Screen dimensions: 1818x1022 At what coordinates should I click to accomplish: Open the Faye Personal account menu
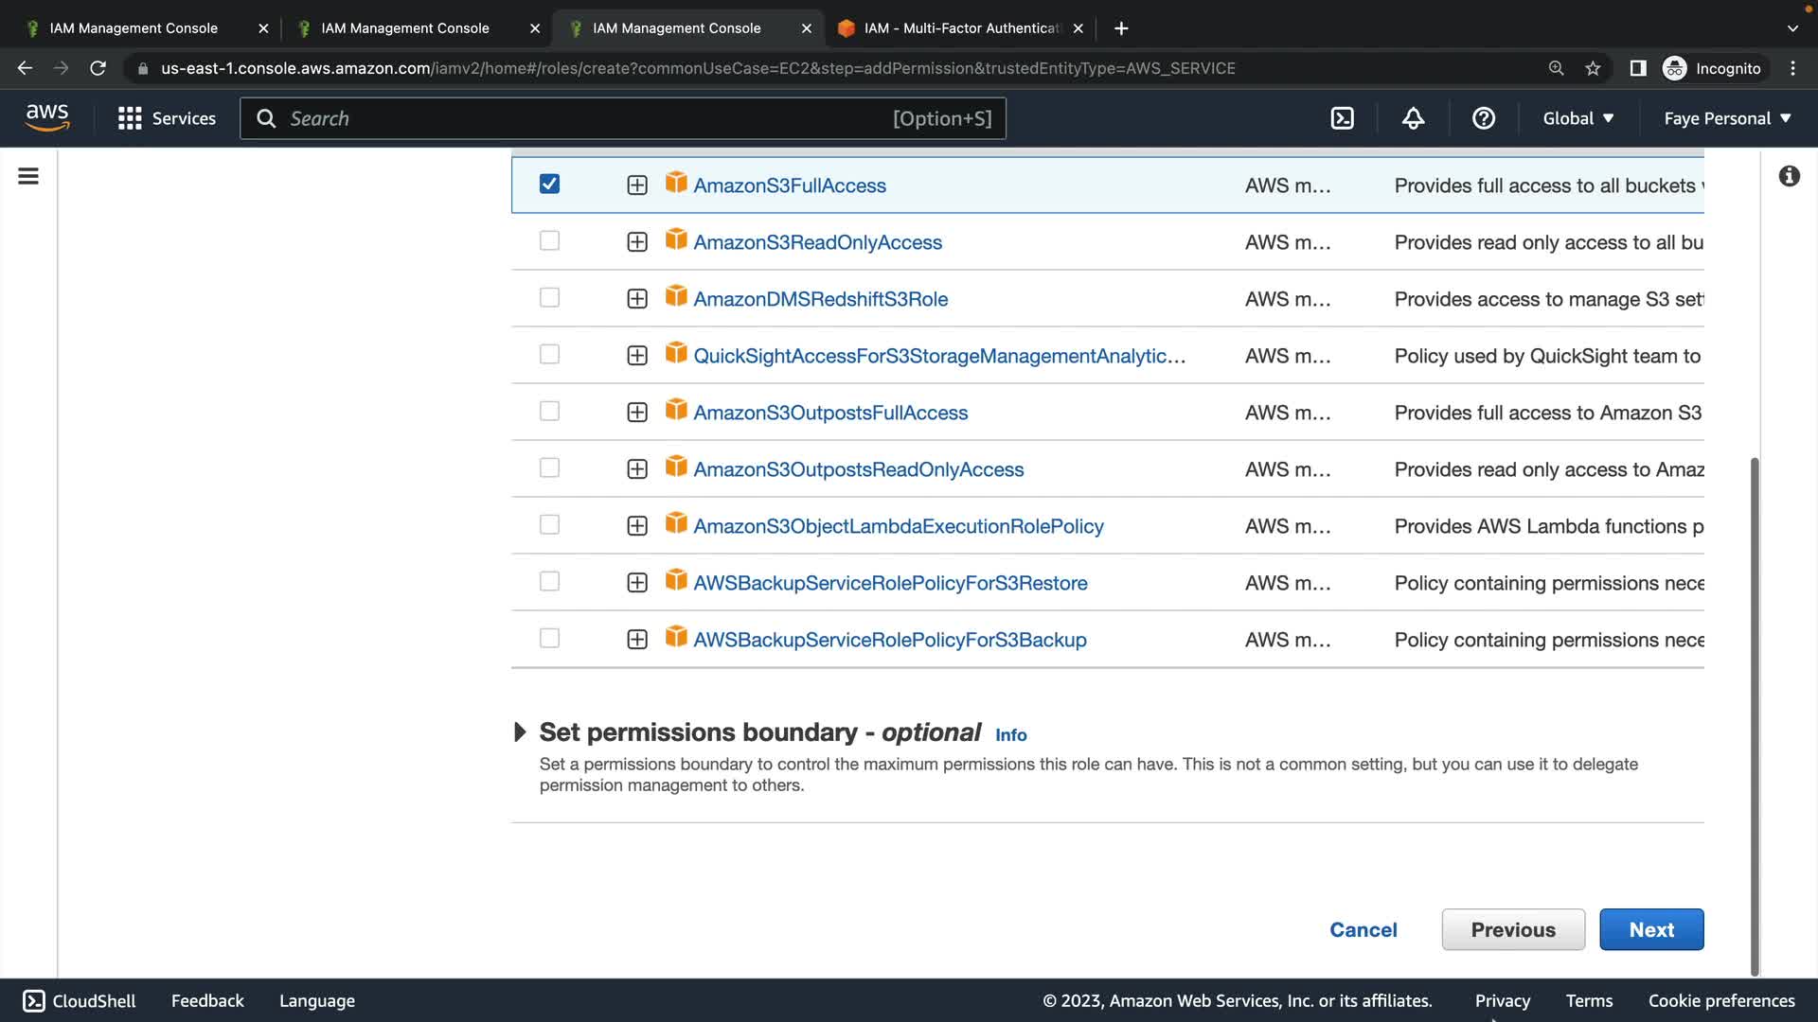[1727, 118]
